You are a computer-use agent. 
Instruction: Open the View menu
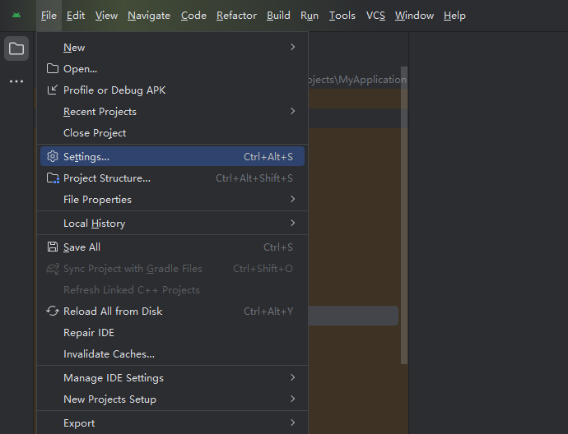click(106, 16)
